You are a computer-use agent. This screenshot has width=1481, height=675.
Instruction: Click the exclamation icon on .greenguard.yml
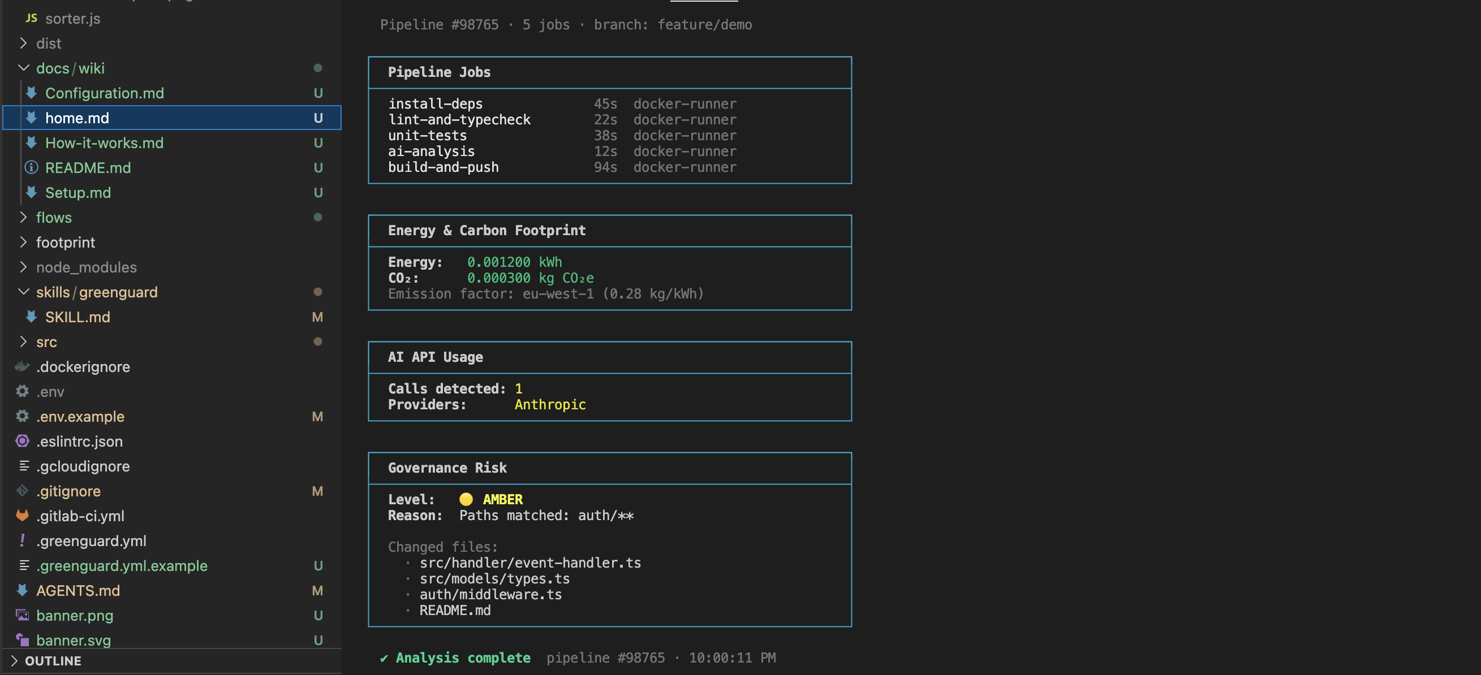coord(23,540)
